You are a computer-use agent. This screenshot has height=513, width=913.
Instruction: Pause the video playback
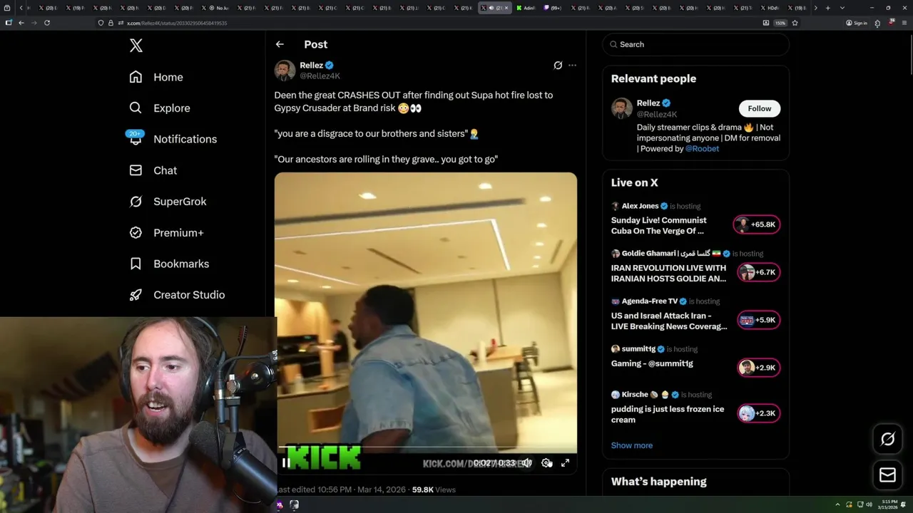tap(285, 462)
